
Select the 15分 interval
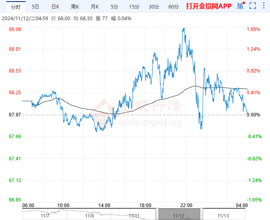coord(134,6)
